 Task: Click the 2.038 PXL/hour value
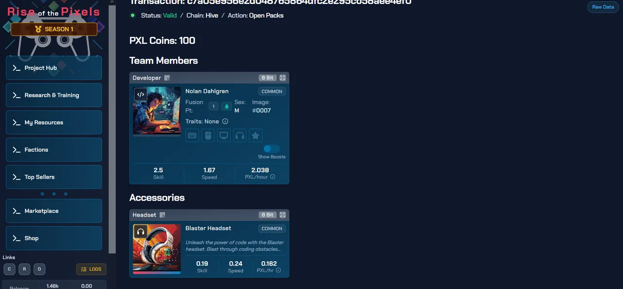tap(260, 170)
